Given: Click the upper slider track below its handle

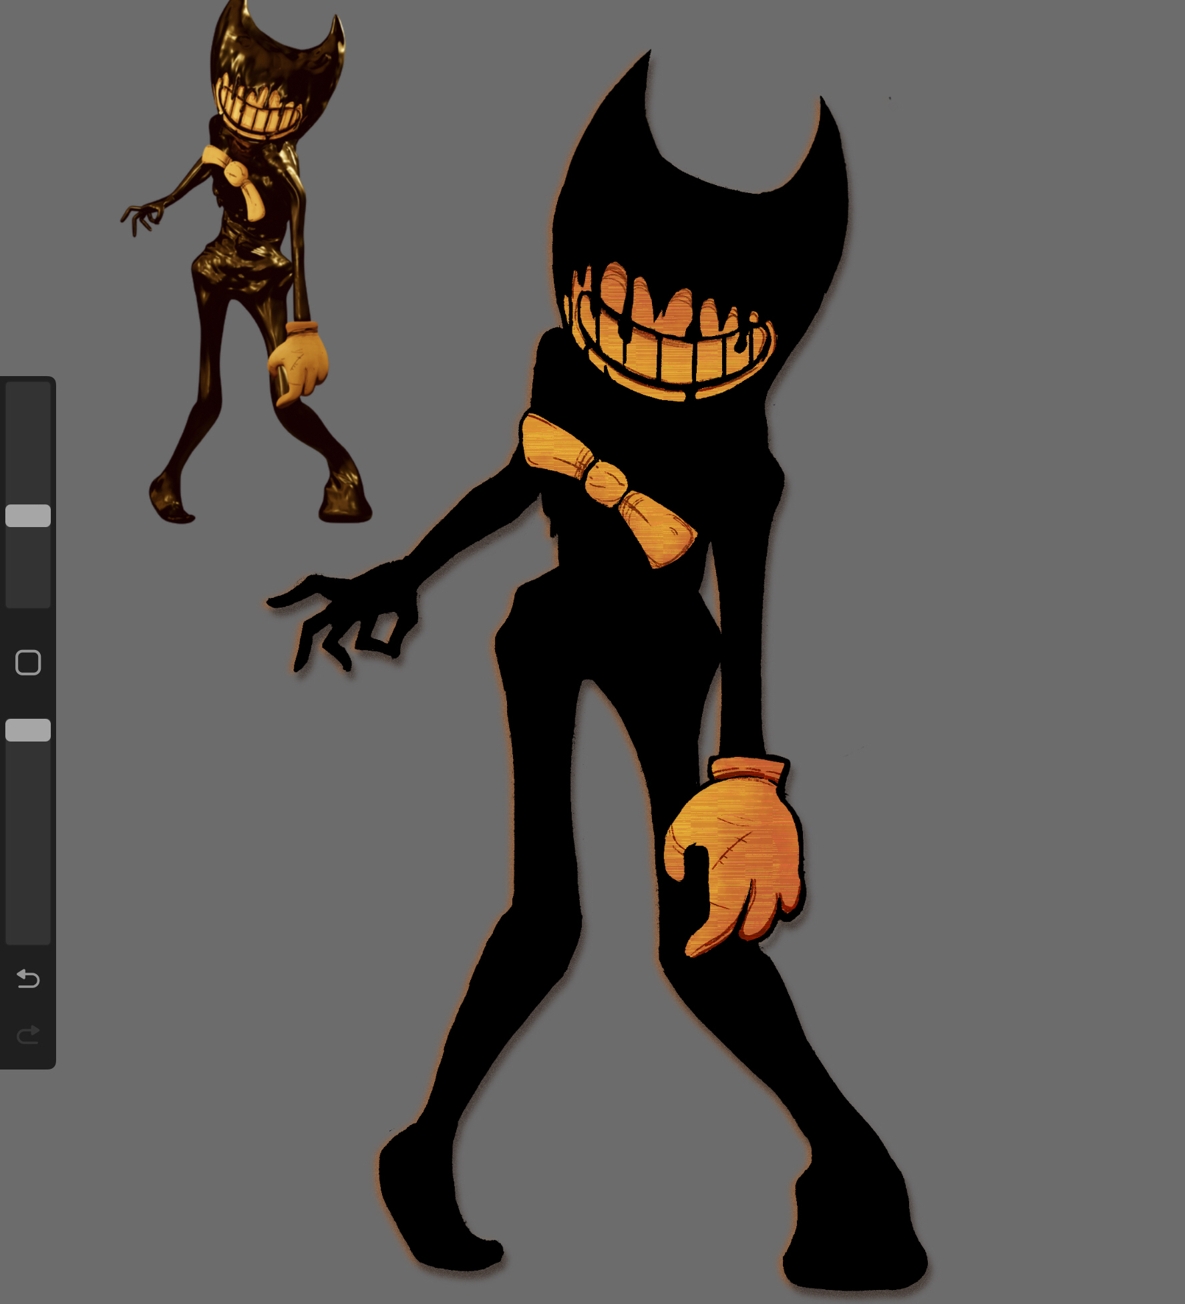Looking at the screenshot, I should point(28,568).
